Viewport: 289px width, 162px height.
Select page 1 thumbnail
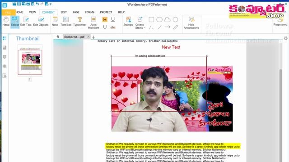30,62
